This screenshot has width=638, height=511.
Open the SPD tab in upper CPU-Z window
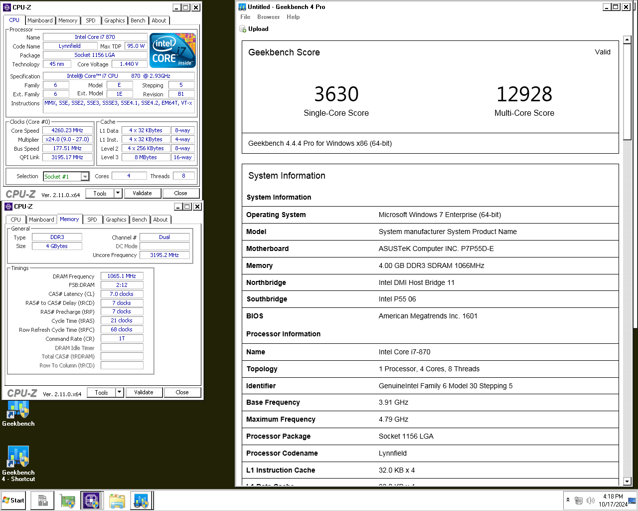coord(91,20)
